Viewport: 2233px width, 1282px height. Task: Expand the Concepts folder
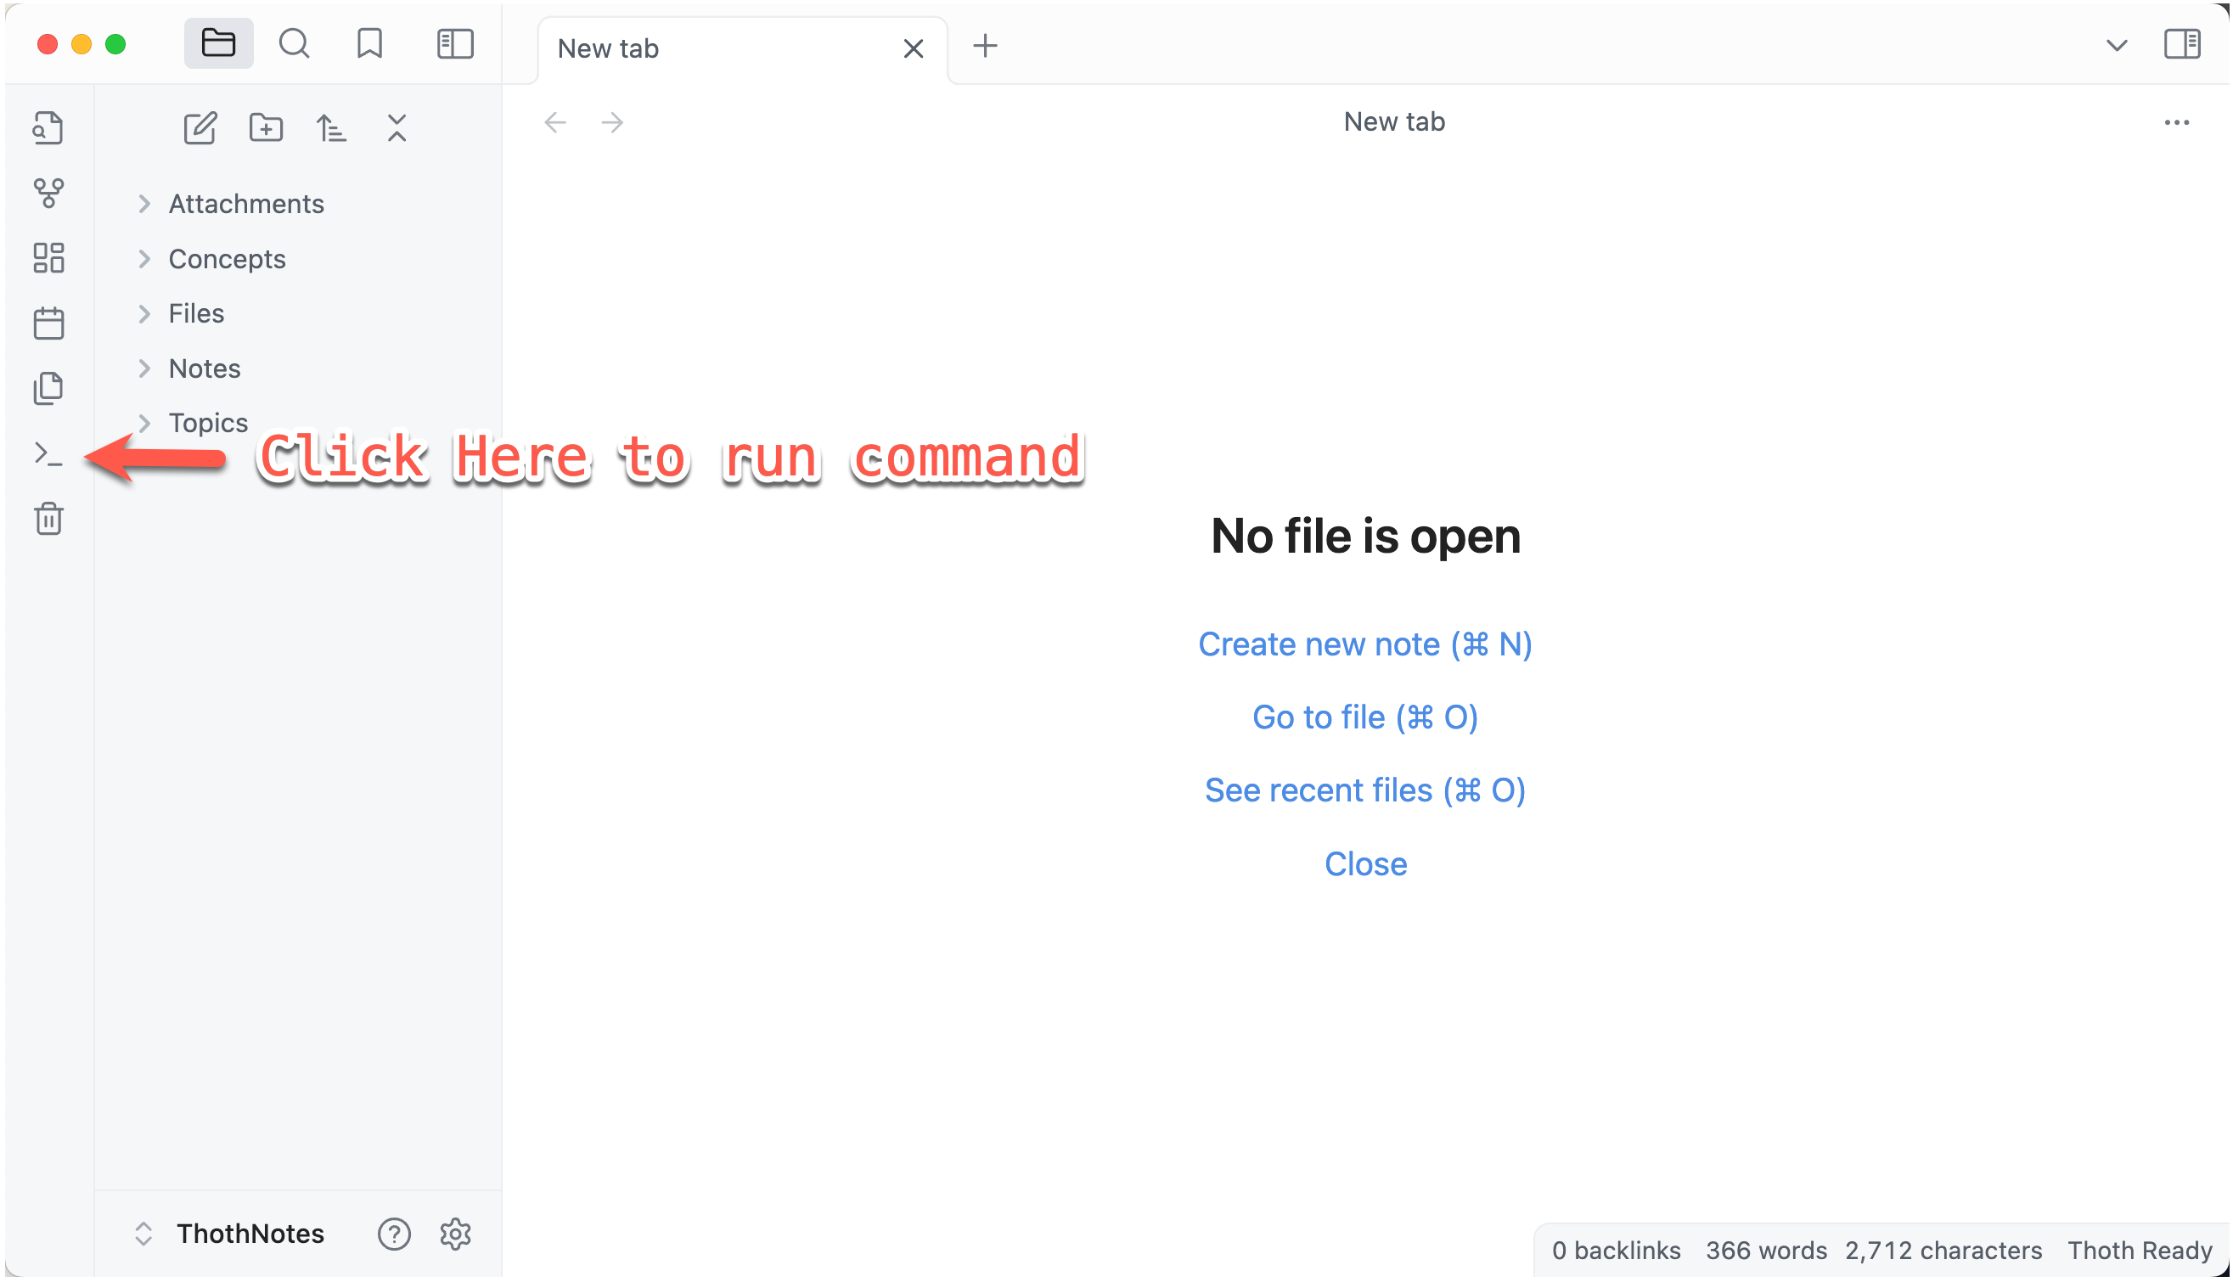[x=227, y=259]
